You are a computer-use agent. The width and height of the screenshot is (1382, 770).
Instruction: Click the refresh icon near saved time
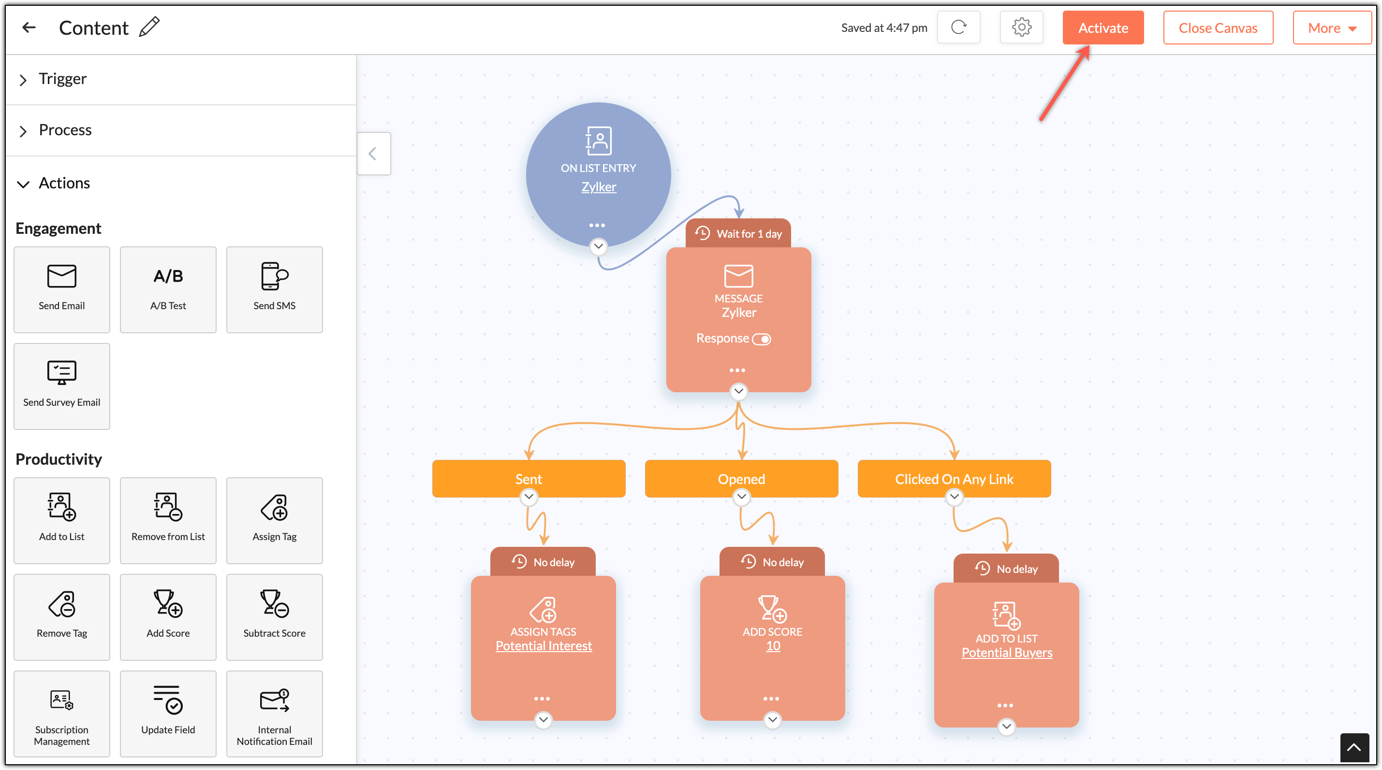959,28
